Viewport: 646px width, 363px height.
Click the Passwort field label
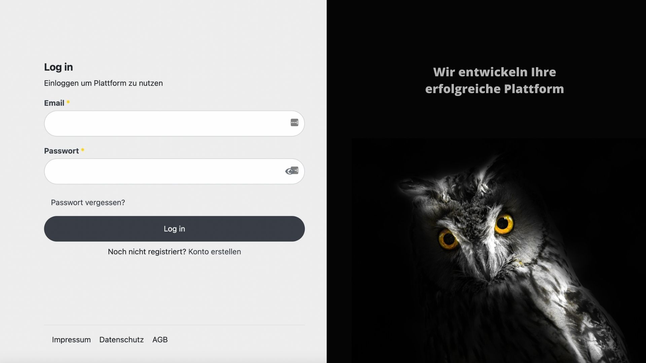[x=61, y=151]
